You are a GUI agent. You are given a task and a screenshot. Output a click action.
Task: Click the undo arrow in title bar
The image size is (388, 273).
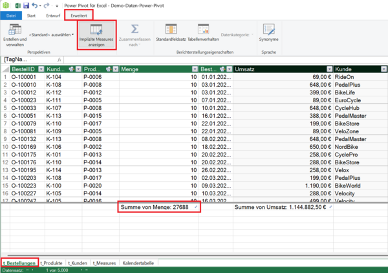point(34,5)
